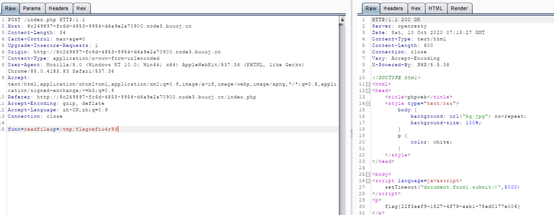The image size is (554, 215).
Task: Click the request Connection: close line
Action: [x=35, y=116]
